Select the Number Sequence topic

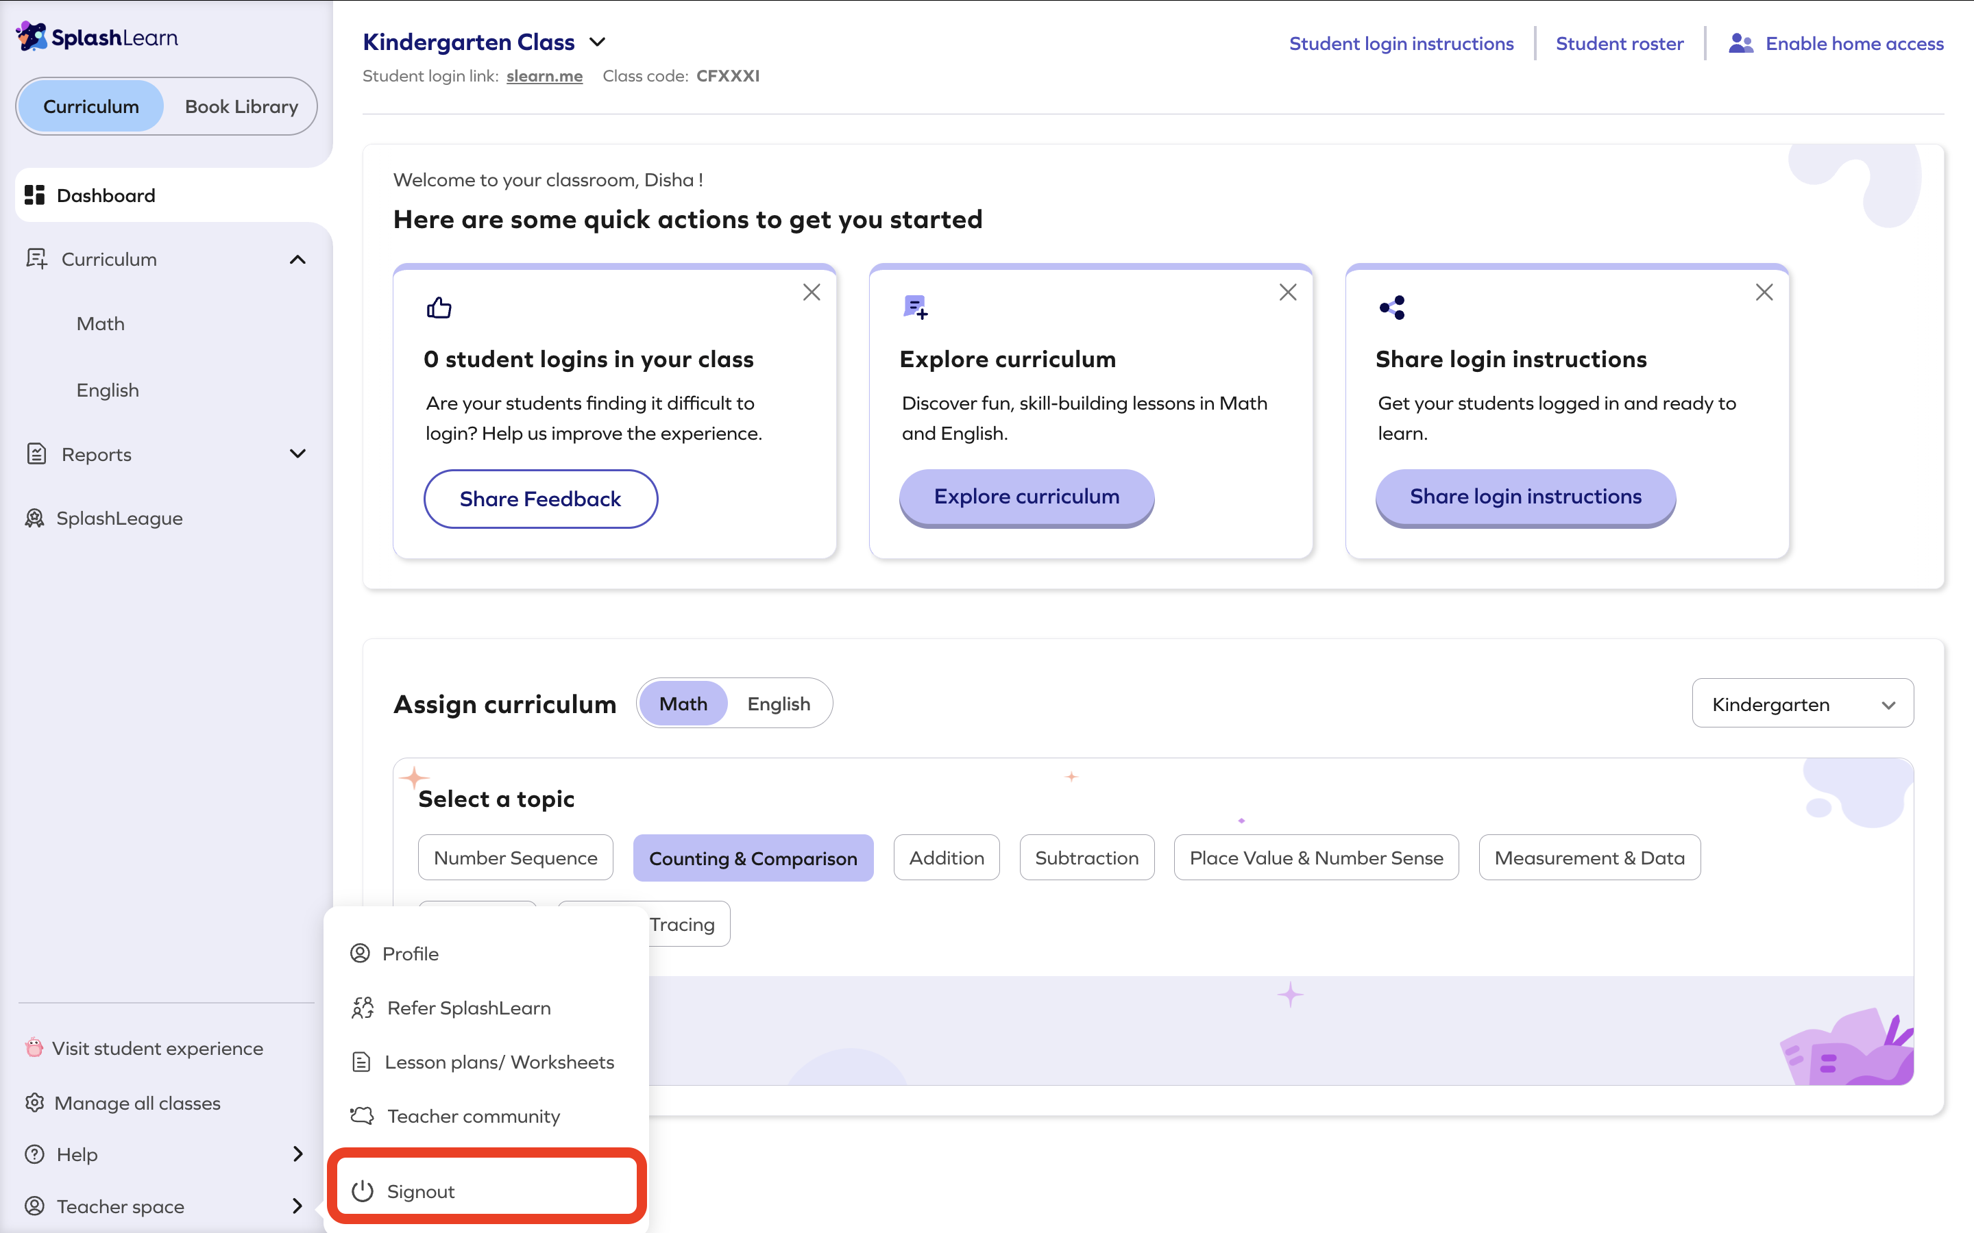(515, 857)
